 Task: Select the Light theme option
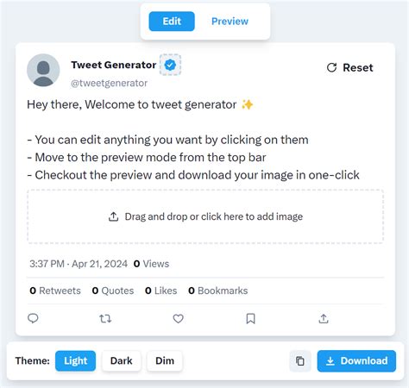(x=75, y=361)
